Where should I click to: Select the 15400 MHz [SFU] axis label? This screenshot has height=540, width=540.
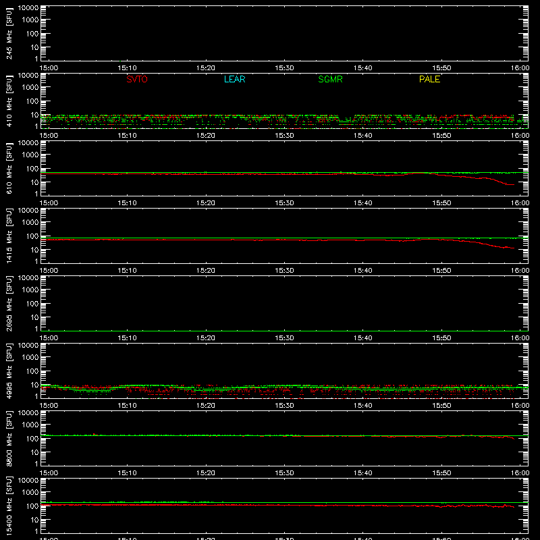(x=9, y=506)
